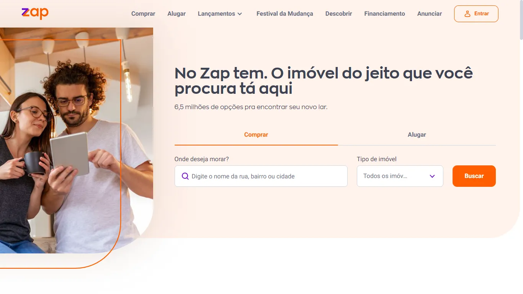Open the Anunciar navigation link

coord(430,14)
